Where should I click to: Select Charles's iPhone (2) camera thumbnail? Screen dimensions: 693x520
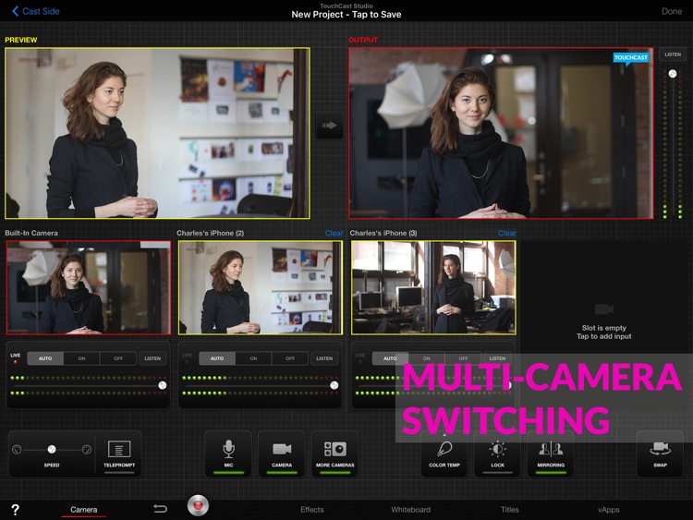(x=261, y=287)
